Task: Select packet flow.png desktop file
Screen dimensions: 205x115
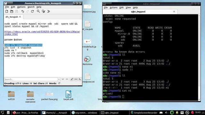Action: pos(49,96)
